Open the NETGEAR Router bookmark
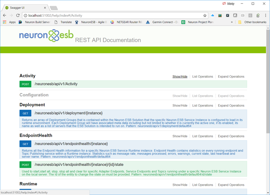 point(127,22)
